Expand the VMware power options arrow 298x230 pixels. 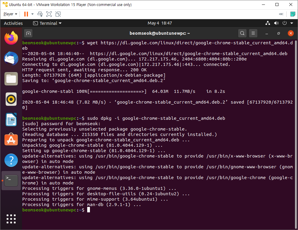click(x=32, y=14)
